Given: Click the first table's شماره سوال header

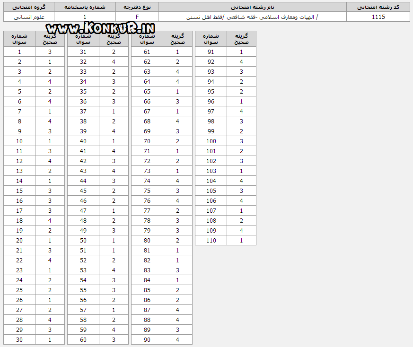Looking at the screenshot, I should coord(19,39).
